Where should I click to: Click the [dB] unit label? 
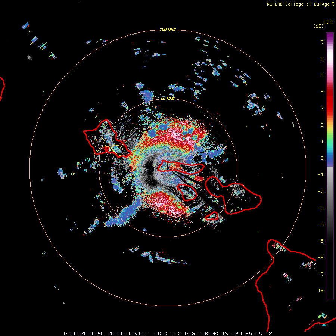[318, 26]
